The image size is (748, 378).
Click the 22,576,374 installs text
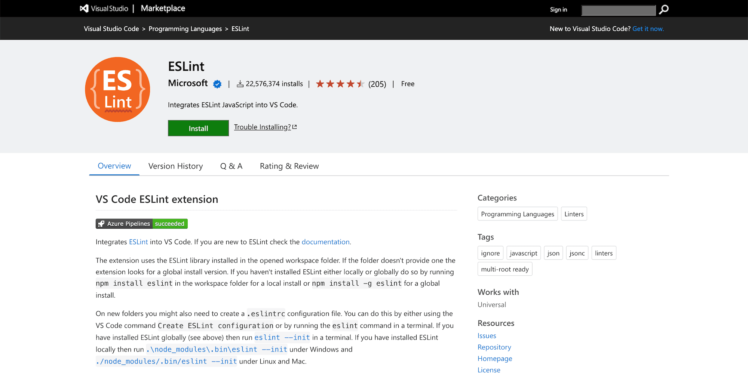[x=274, y=84]
